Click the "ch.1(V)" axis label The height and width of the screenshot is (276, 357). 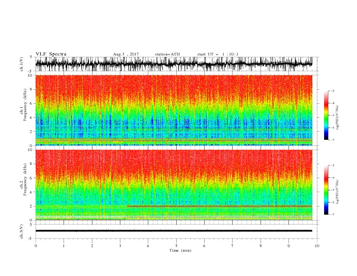(22, 64)
